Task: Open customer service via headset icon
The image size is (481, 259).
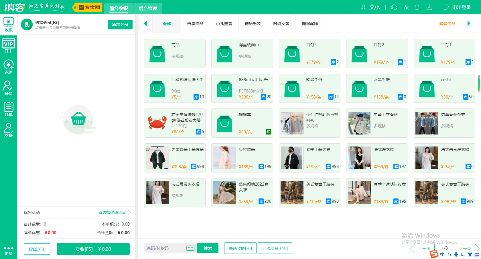Action: point(394,7)
